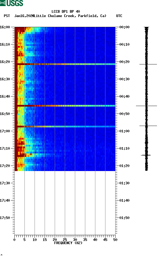Click the small seismogram event near 01:14 UTC
The height and width of the screenshot is (258, 159).
[x=146, y=155]
